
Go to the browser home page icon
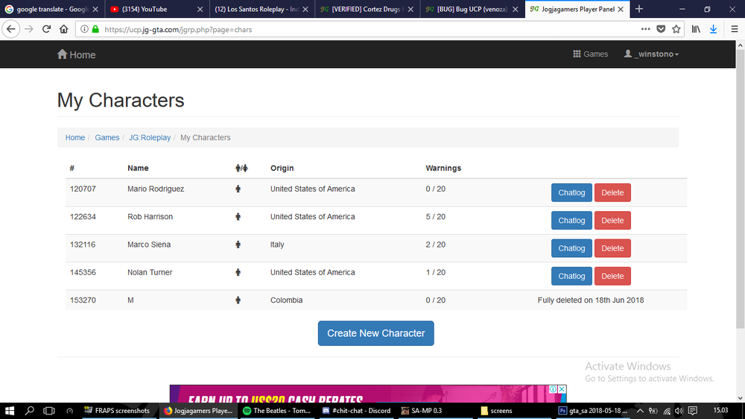click(63, 30)
